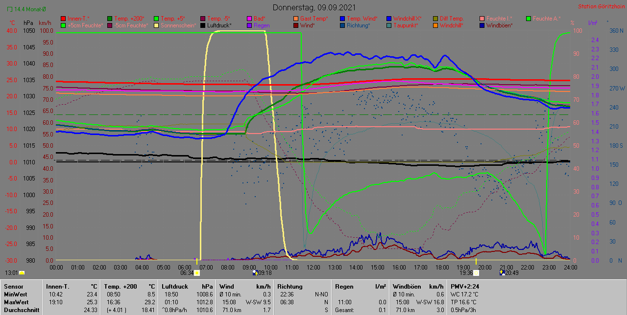Click the yellow icon beside 13:01
This screenshot has height=315, width=627.
point(22,273)
